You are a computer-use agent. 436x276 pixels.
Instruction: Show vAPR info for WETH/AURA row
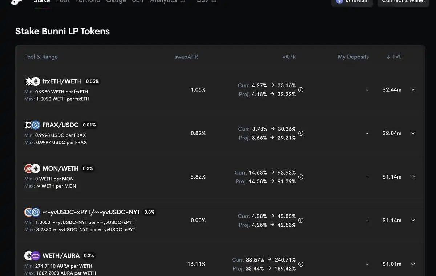tap(301, 264)
